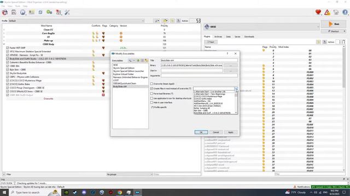Open the Profiles manager toolbar icon

[32, 12]
